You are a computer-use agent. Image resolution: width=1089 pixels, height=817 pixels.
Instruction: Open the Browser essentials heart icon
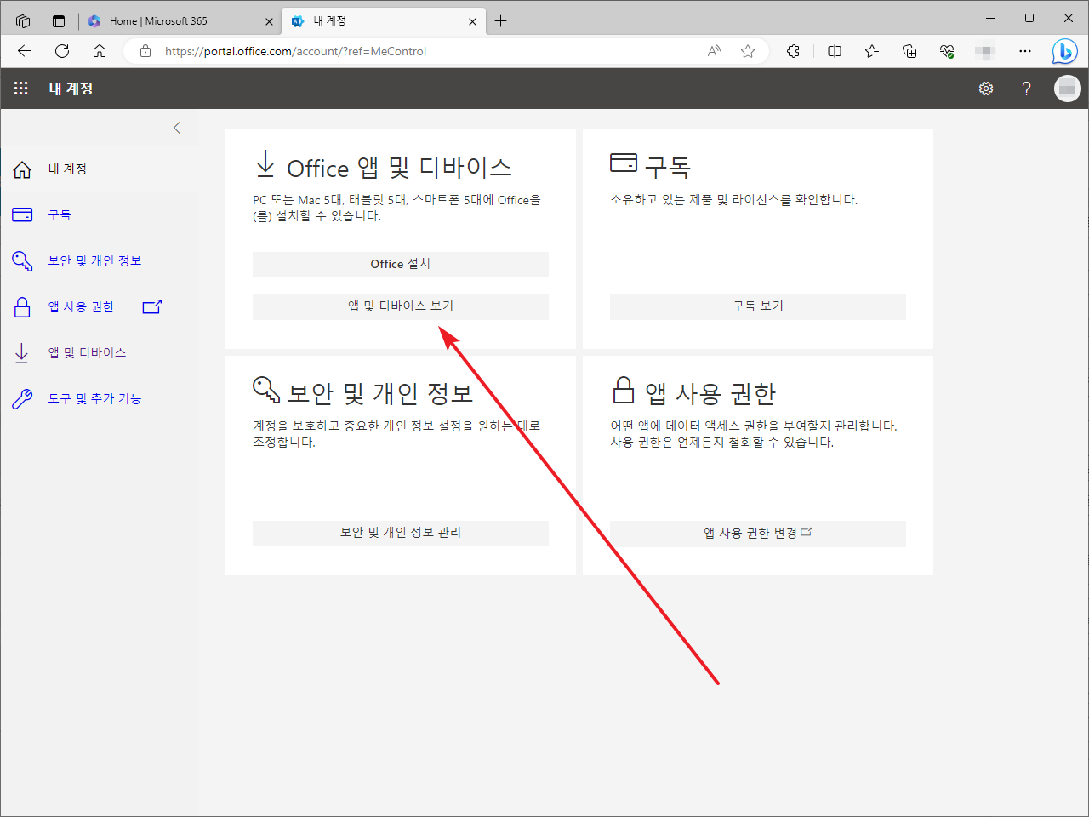tap(947, 51)
